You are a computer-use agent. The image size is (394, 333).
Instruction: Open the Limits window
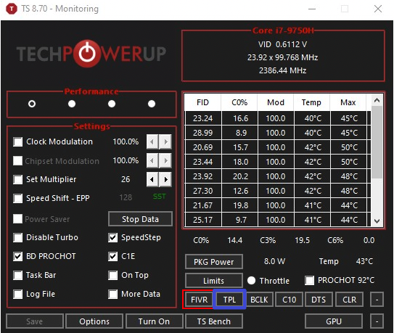(214, 281)
